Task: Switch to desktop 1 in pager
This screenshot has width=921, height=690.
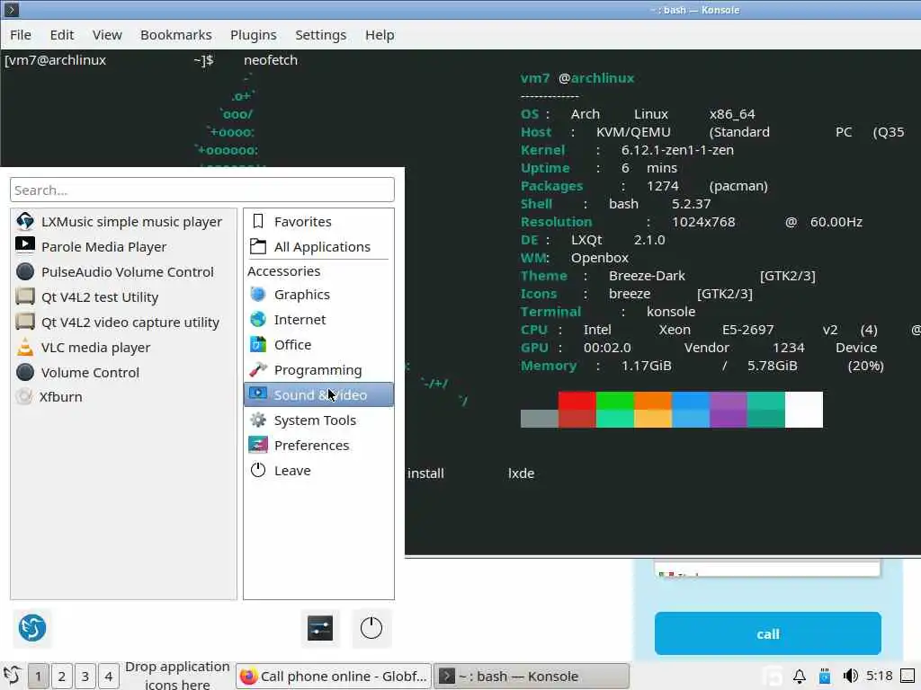Action: click(38, 677)
